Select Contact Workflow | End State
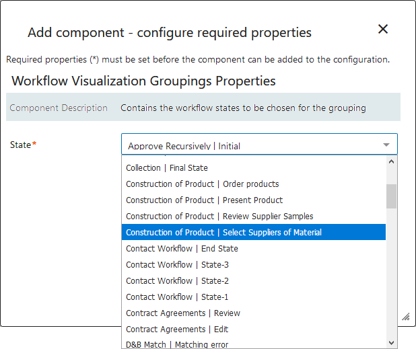416x349 pixels. (x=182, y=249)
